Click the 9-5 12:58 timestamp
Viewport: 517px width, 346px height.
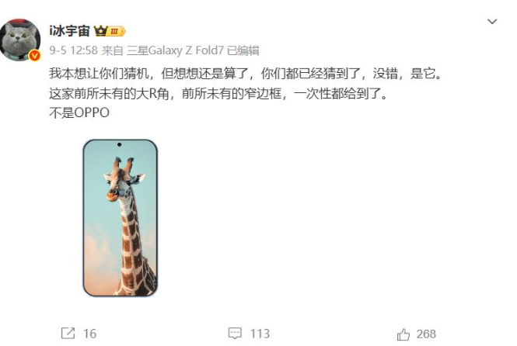coord(74,50)
